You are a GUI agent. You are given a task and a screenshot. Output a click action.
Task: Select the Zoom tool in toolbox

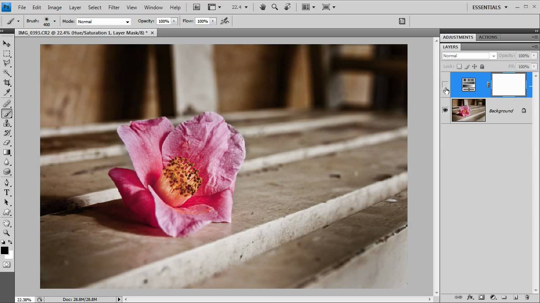(7, 233)
